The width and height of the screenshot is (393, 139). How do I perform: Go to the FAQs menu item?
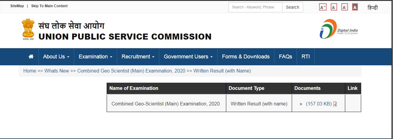285,57
